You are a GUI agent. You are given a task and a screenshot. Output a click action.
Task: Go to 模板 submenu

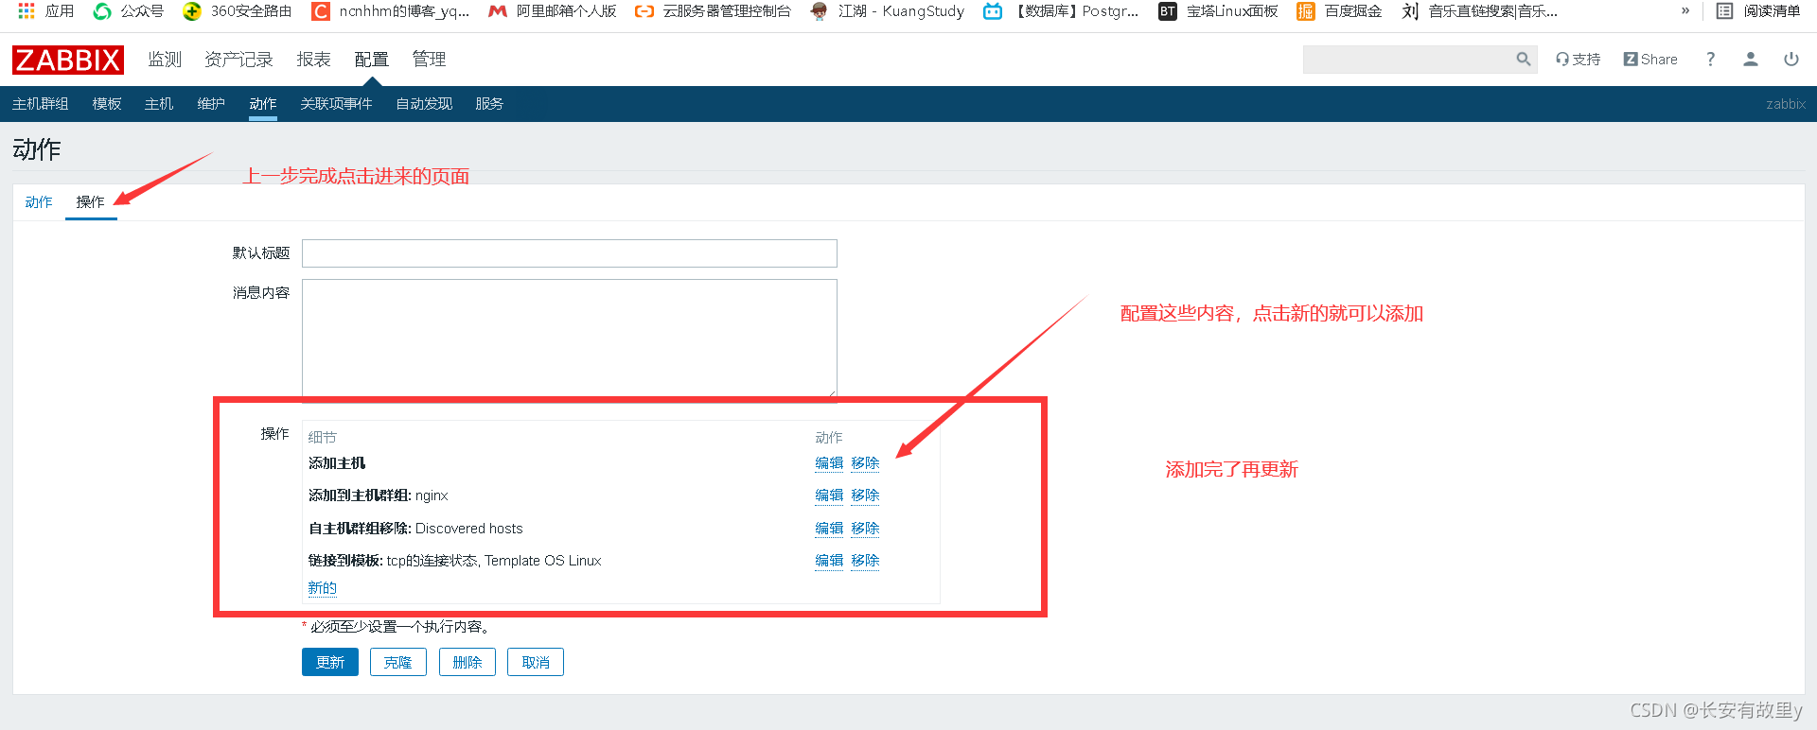(107, 104)
